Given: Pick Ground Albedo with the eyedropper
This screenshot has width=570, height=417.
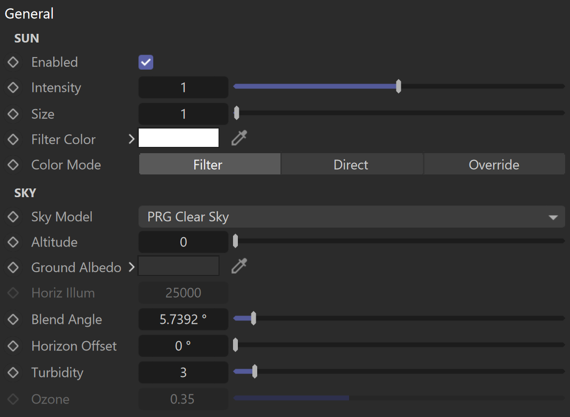Looking at the screenshot, I should tap(239, 266).
